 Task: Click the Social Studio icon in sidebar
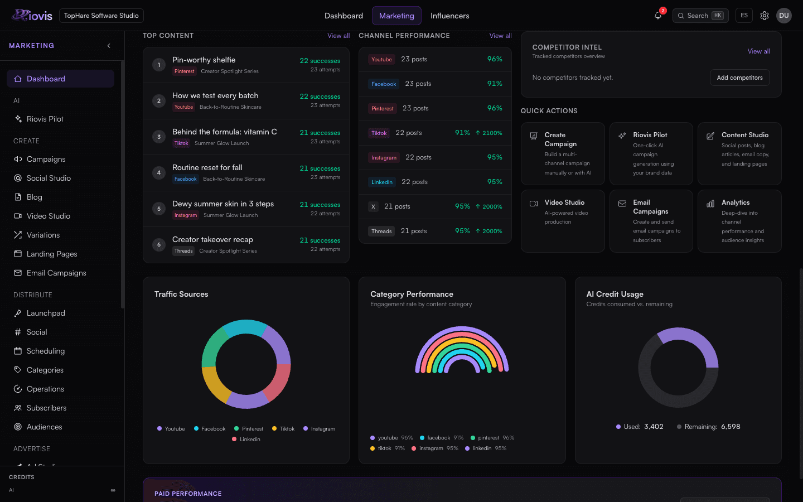[18, 178]
